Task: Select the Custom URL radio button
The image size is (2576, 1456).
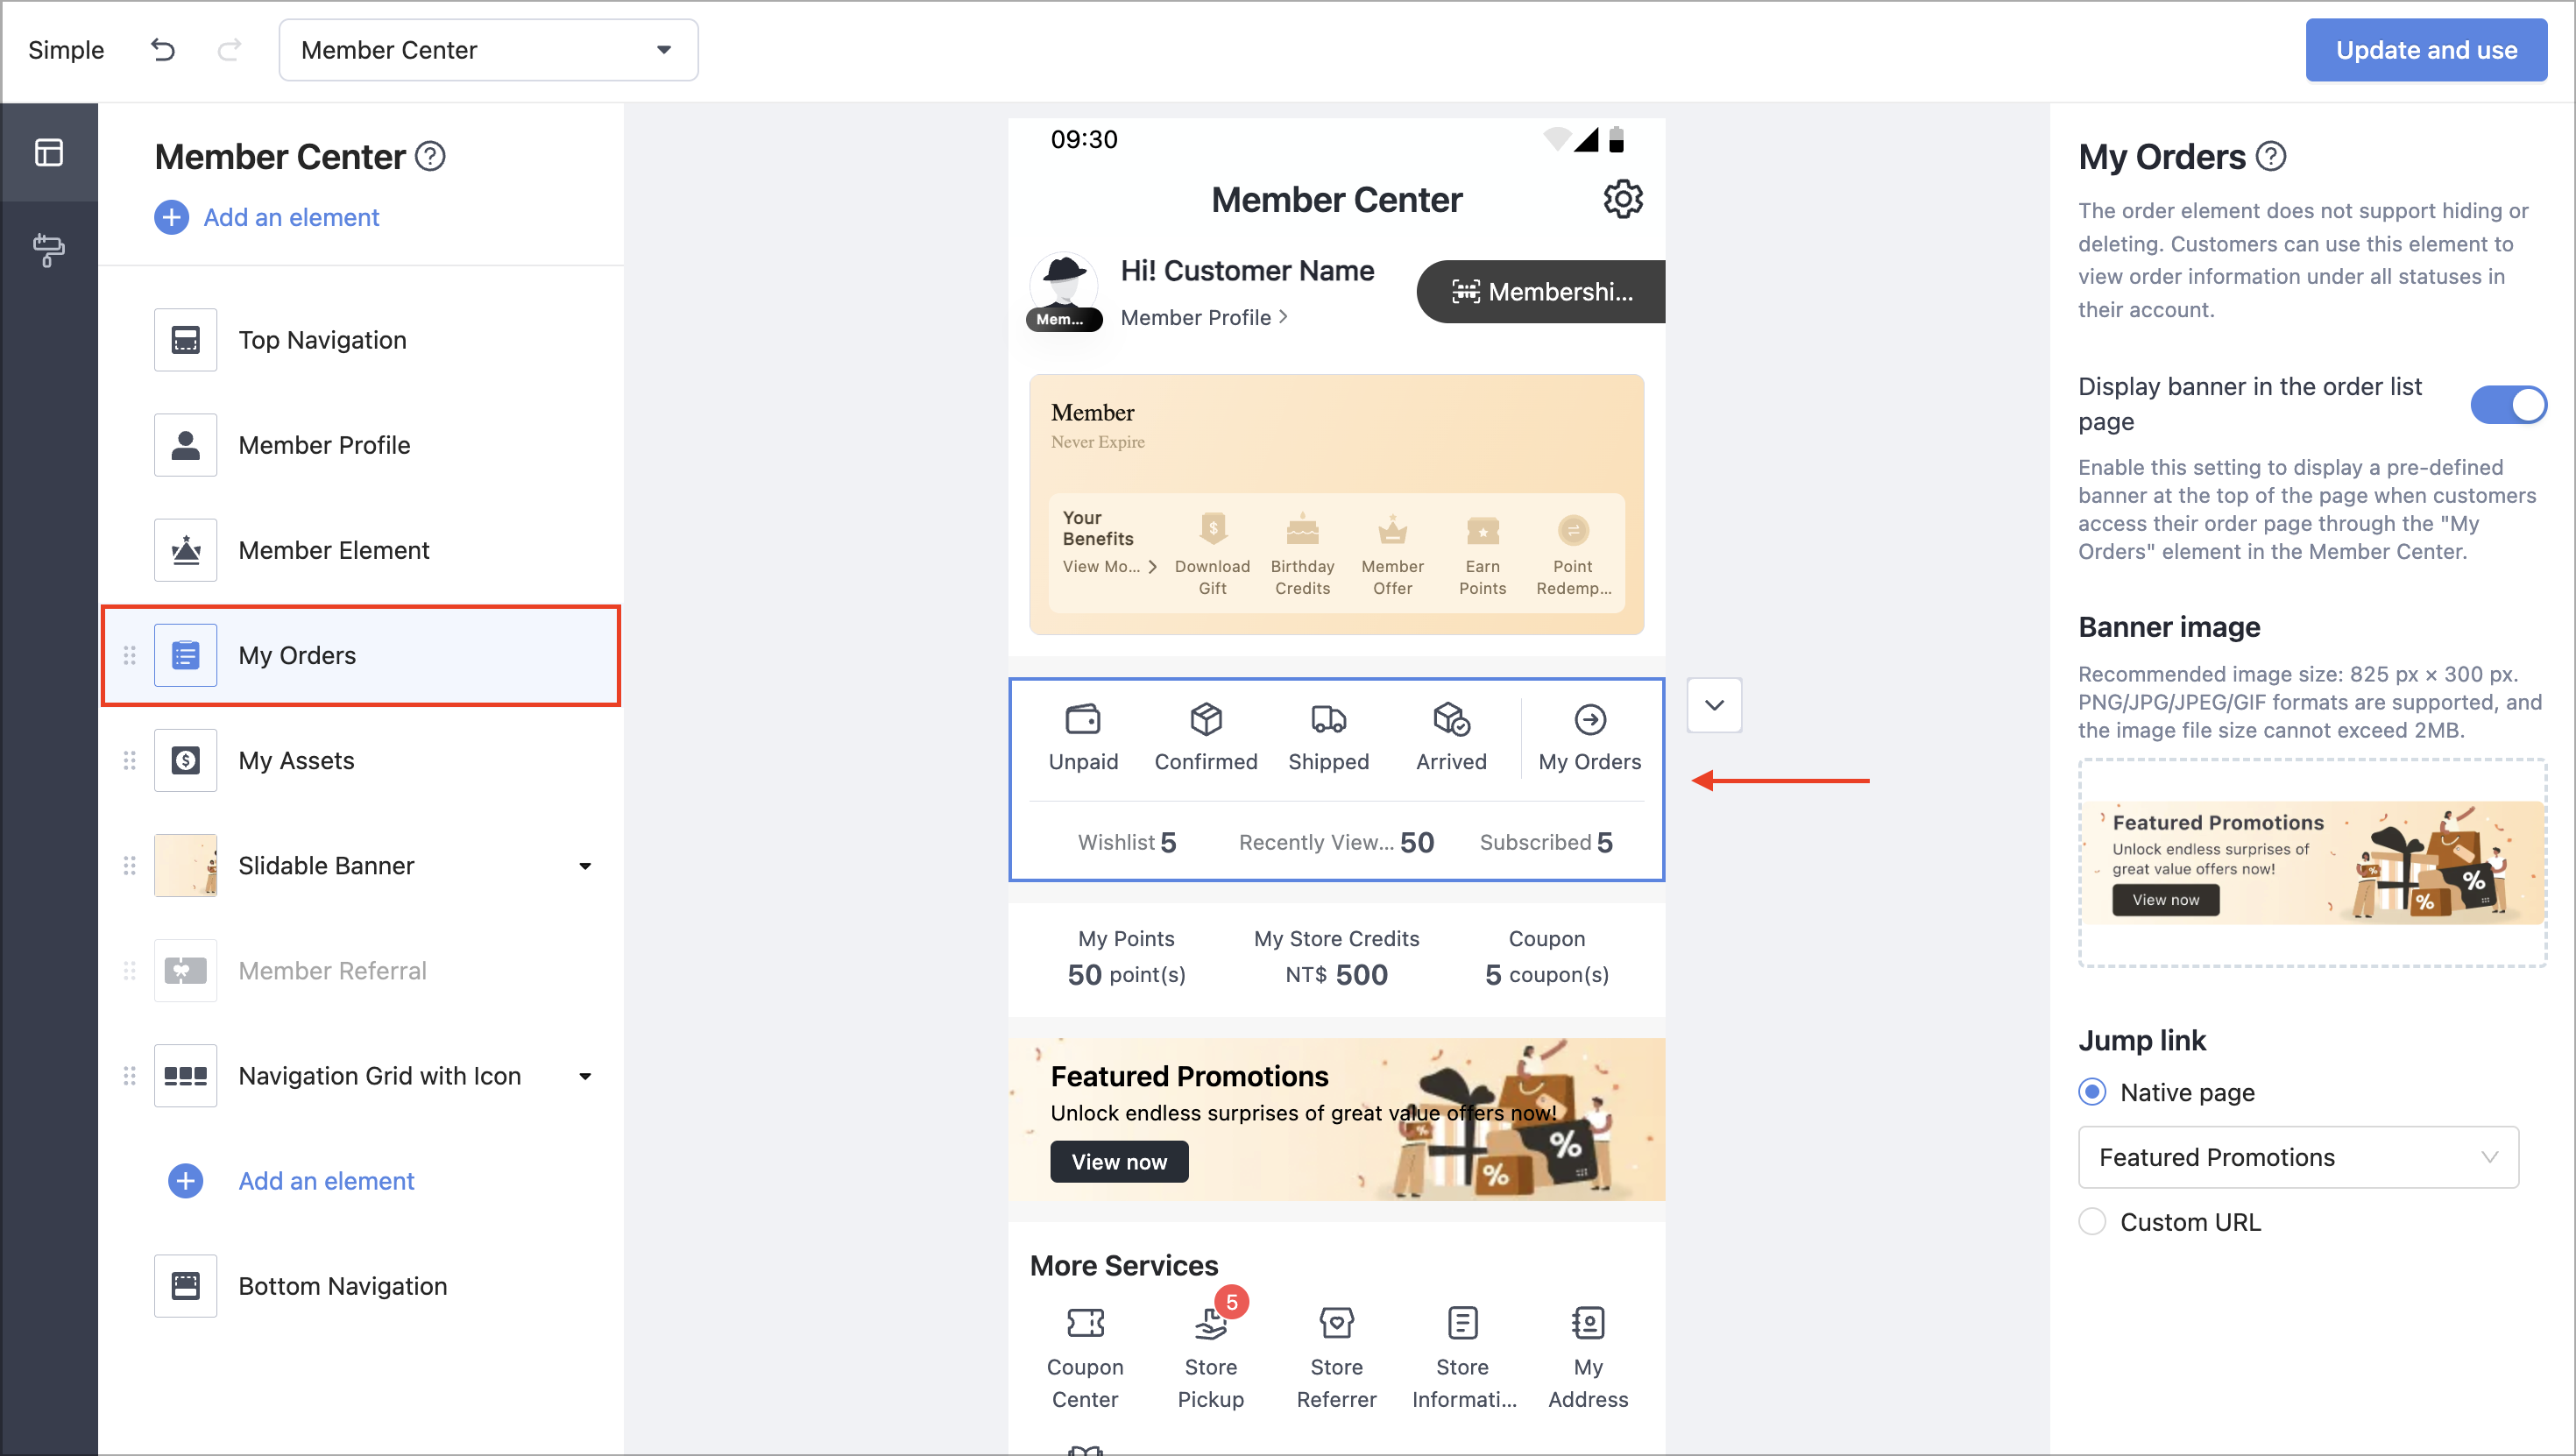Action: pyautogui.click(x=2091, y=1221)
